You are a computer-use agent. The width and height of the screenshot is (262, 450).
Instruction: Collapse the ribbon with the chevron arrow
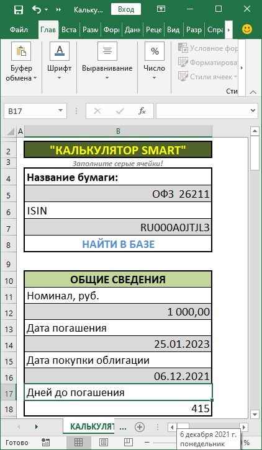point(253,92)
